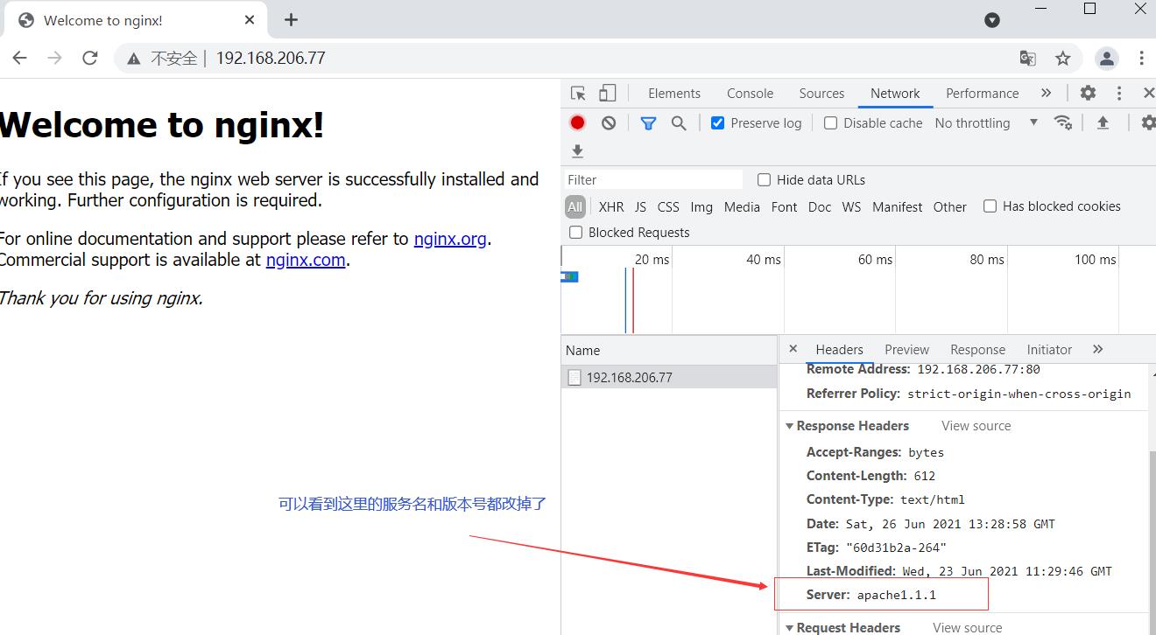Screen dimensions: 1156x635
Task: View source of Request Headers
Action: (967, 627)
